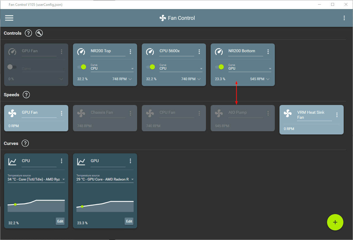Expand details chevron on GPU Fan control card

click(61, 79)
